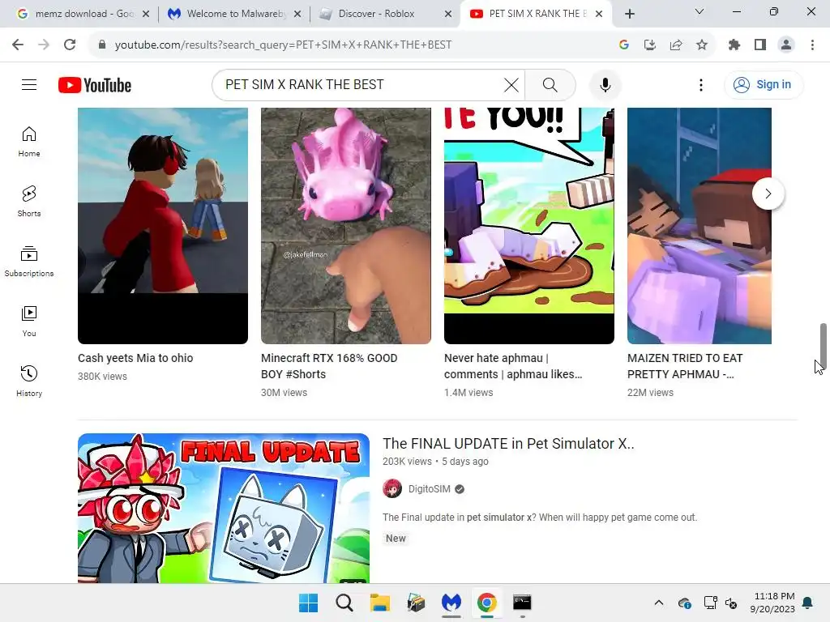The width and height of the screenshot is (830, 622).
Task: Open Shorts in the sidebar
Action: tap(29, 202)
